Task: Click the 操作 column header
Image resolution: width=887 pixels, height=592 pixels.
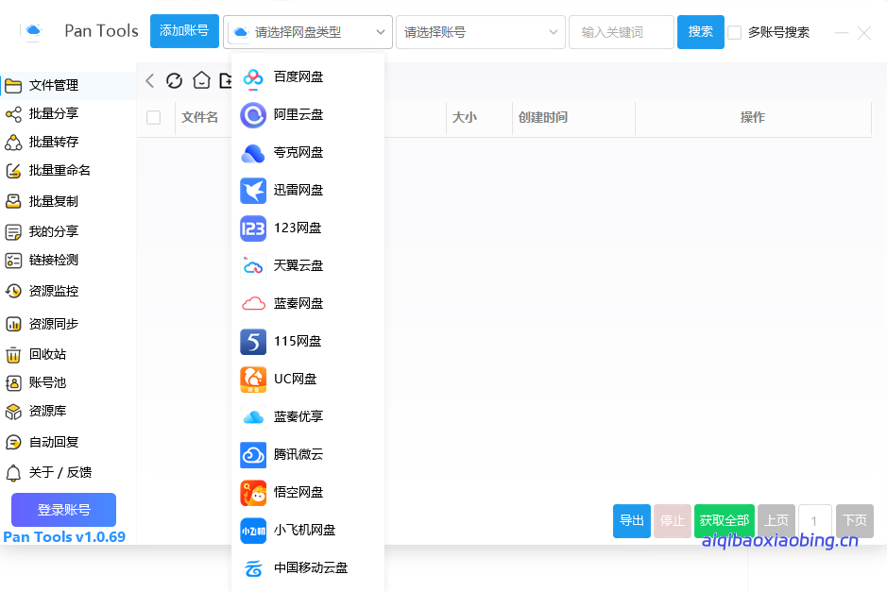Action: click(752, 118)
